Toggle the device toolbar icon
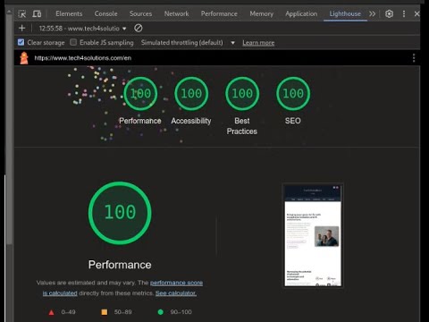The width and height of the screenshot is (429, 322). coord(37,13)
